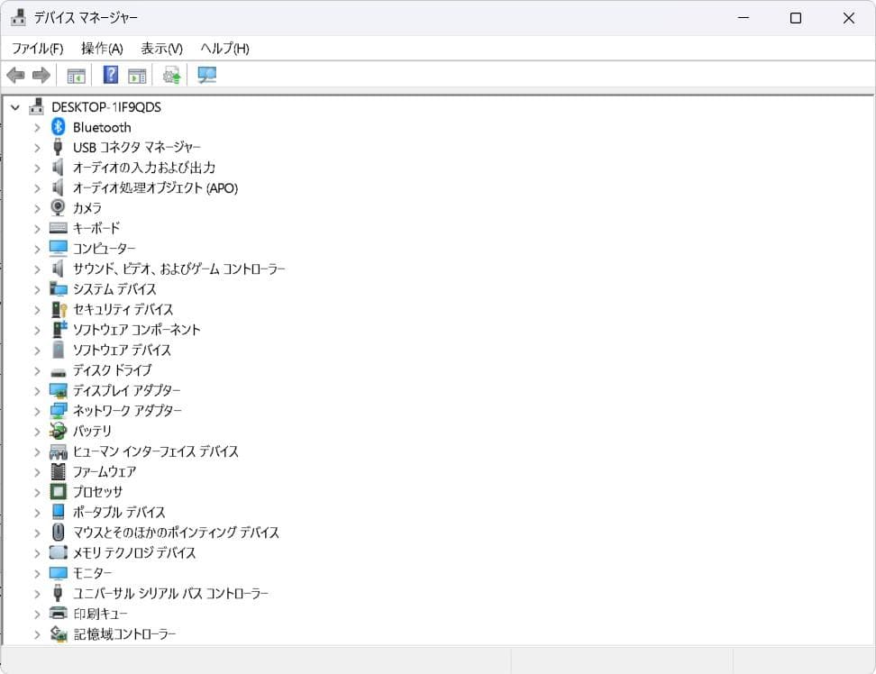Click the キーボード category icon
Screen dimensions: 876x674
click(58, 228)
